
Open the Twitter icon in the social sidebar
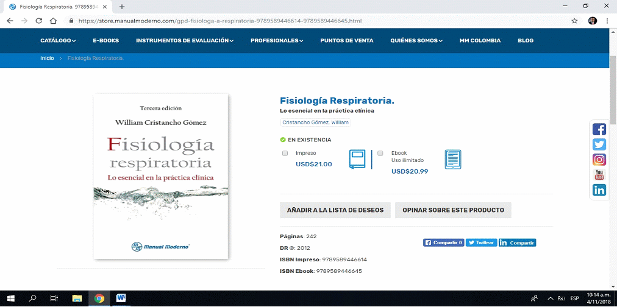(x=599, y=144)
